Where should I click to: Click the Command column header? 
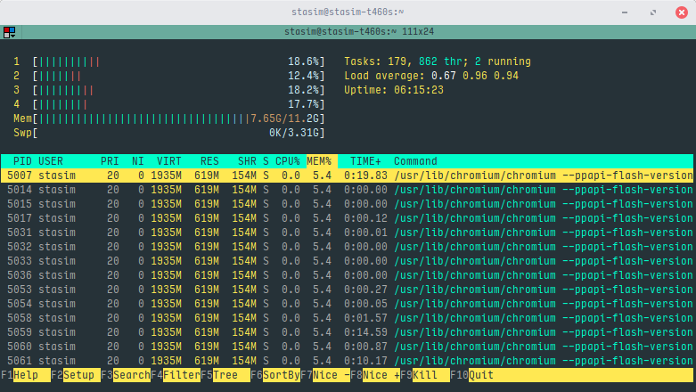[415, 161]
